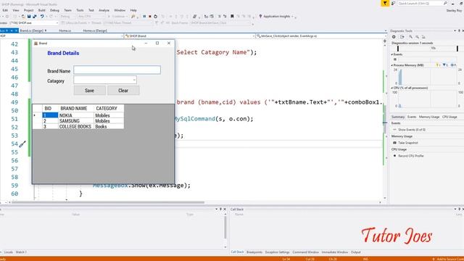Click the screwdriver glyph on line 54
464x261 pixels.
22,144
